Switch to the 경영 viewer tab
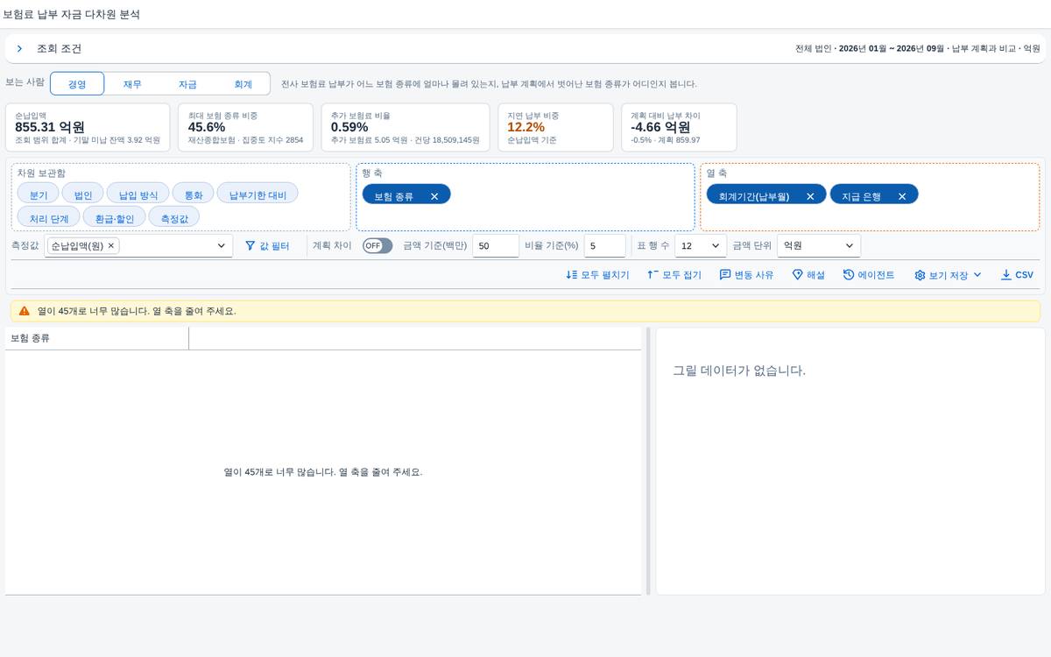 coord(77,84)
